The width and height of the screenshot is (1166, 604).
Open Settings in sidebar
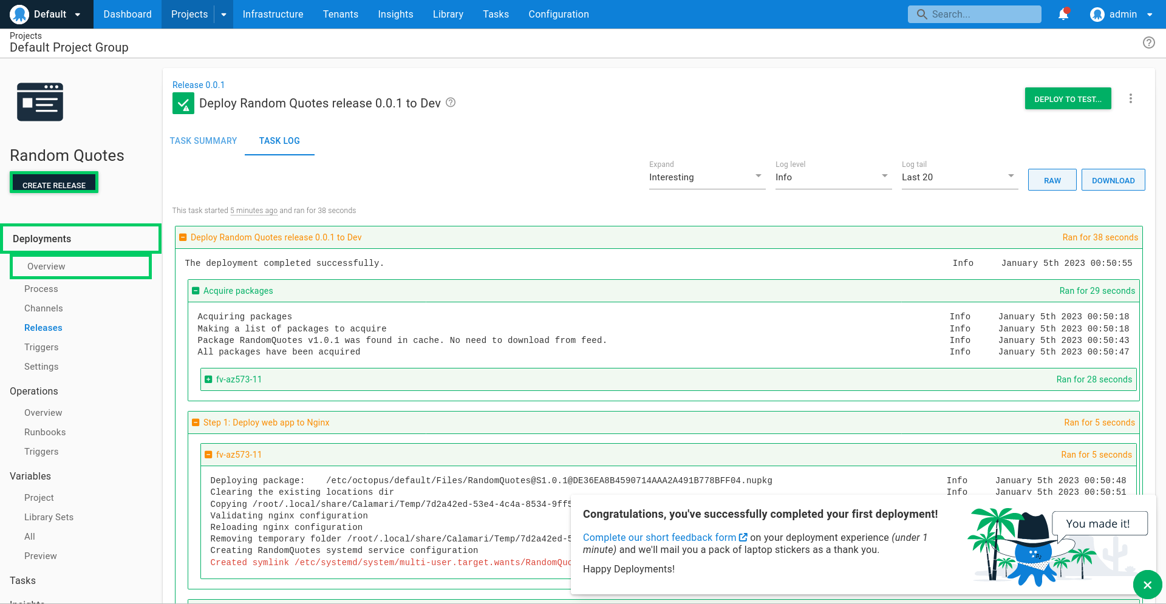pyautogui.click(x=41, y=367)
